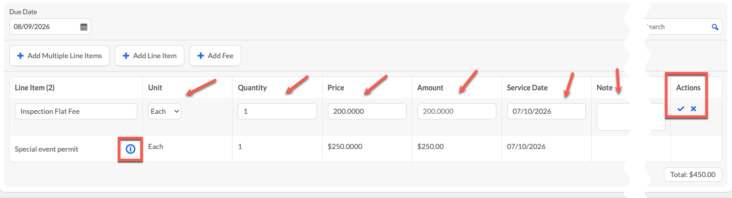The image size is (732, 198).
Task: Click plus icon on Add Fee
Action: 201,56
